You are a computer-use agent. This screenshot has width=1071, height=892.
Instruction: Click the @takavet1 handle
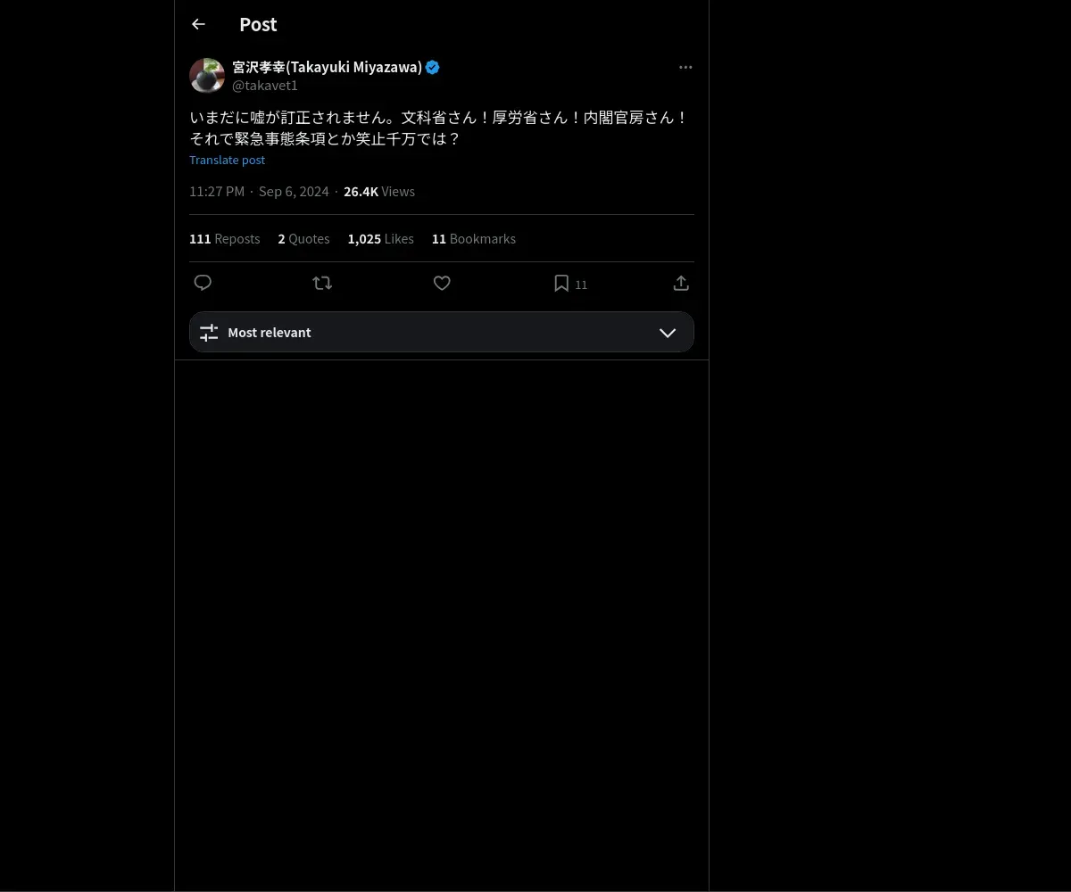tap(265, 86)
